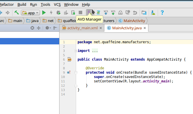Click the blue Help question mark icon
This screenshot has width=193, height=114.
[x=162, y=12]
